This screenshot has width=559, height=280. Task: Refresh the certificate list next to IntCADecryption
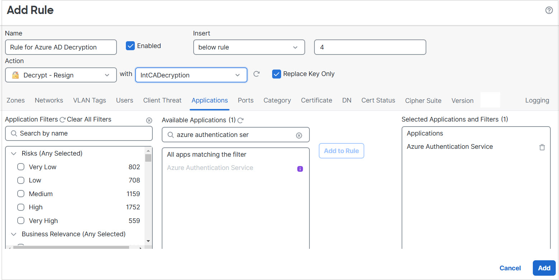(x=256, y=74)
